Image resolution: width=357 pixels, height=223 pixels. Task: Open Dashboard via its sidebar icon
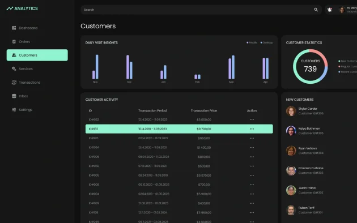click(14, 28)
